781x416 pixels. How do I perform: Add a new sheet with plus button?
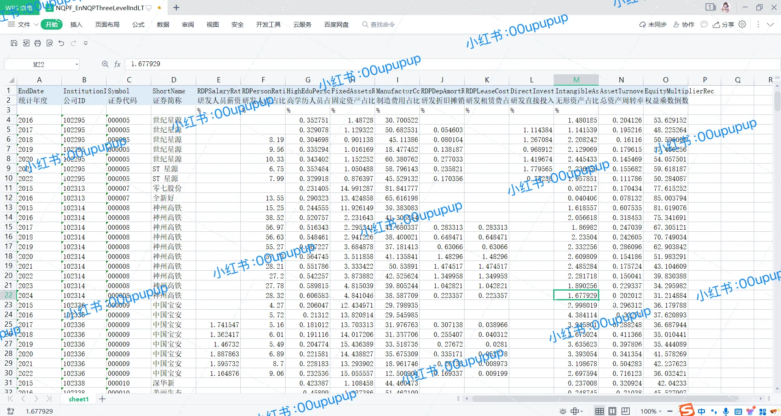102,399
